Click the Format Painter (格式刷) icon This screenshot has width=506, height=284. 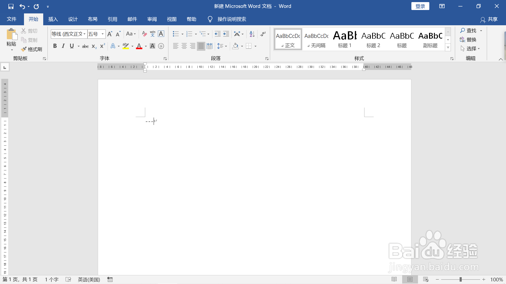pos(24,49)
